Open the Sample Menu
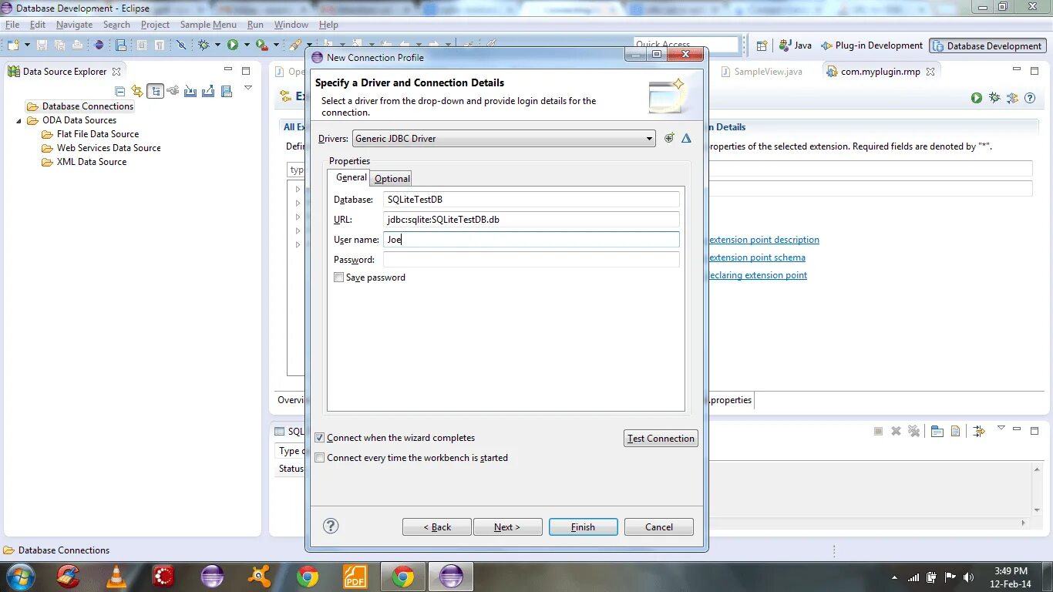The width and height of the screenshot is (1053, 592). point(208,25)
